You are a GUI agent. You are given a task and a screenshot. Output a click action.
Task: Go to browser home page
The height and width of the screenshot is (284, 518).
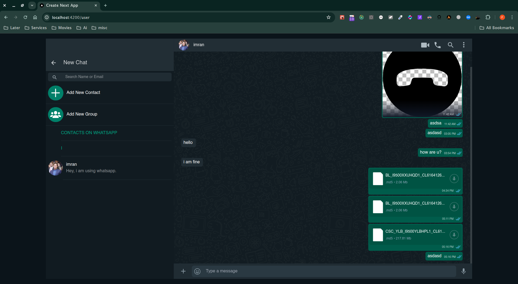[35, 17]
